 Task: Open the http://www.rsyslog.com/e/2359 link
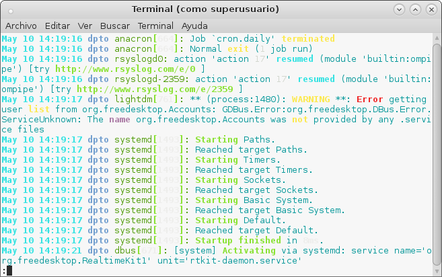tap(155, 89)
